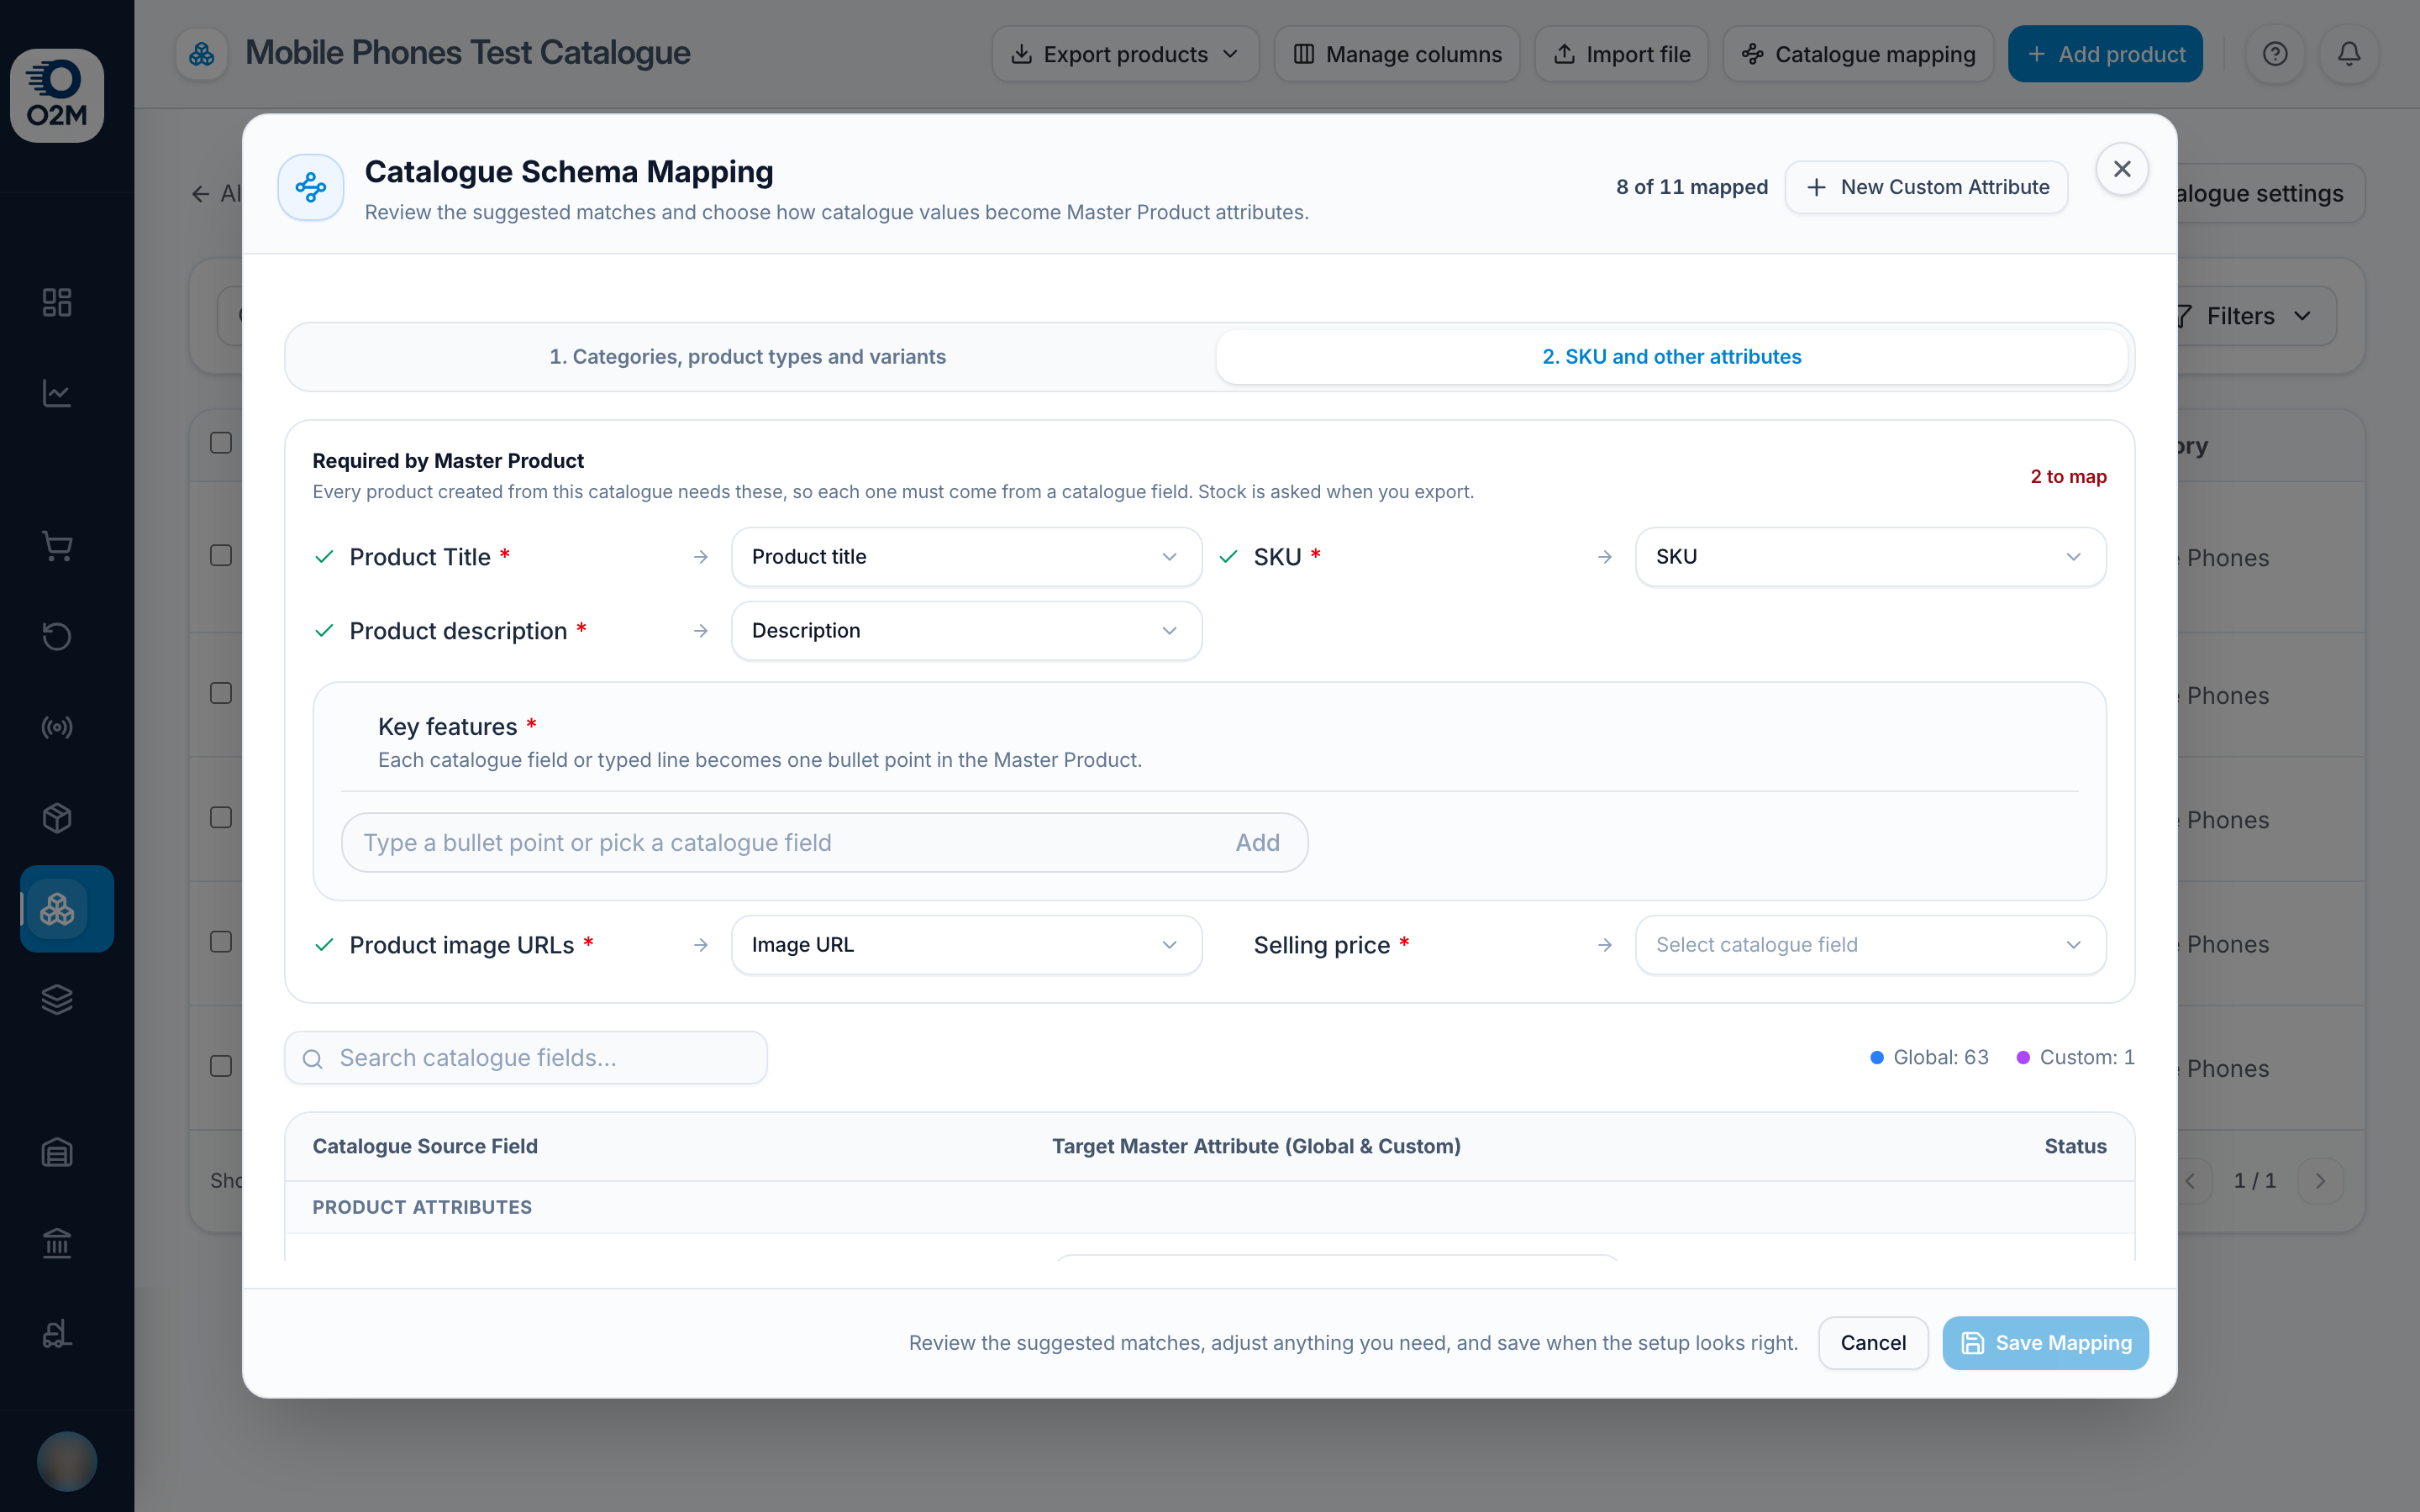The width and height of the screenshot is (2420, 1512).
Task: Tick the third product row checkbox
Action: point(221,818)
